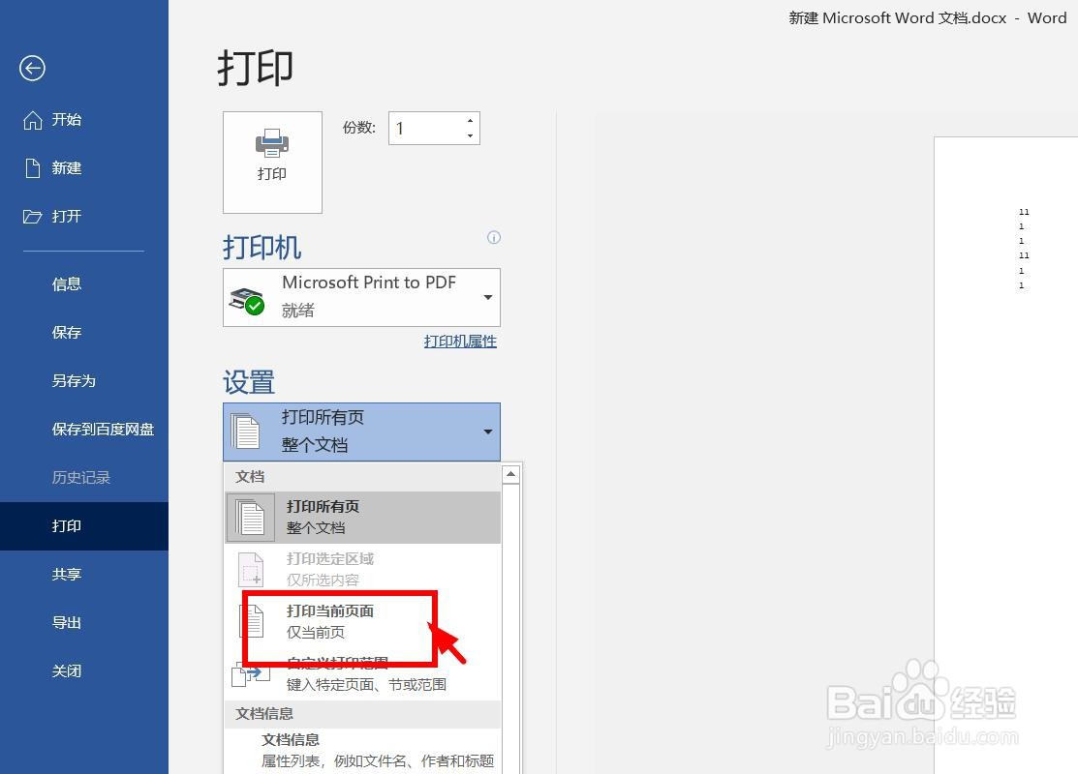Open 另存为 in the sidebar
This screenshot has height=774, width=1078.
point(74,381)
